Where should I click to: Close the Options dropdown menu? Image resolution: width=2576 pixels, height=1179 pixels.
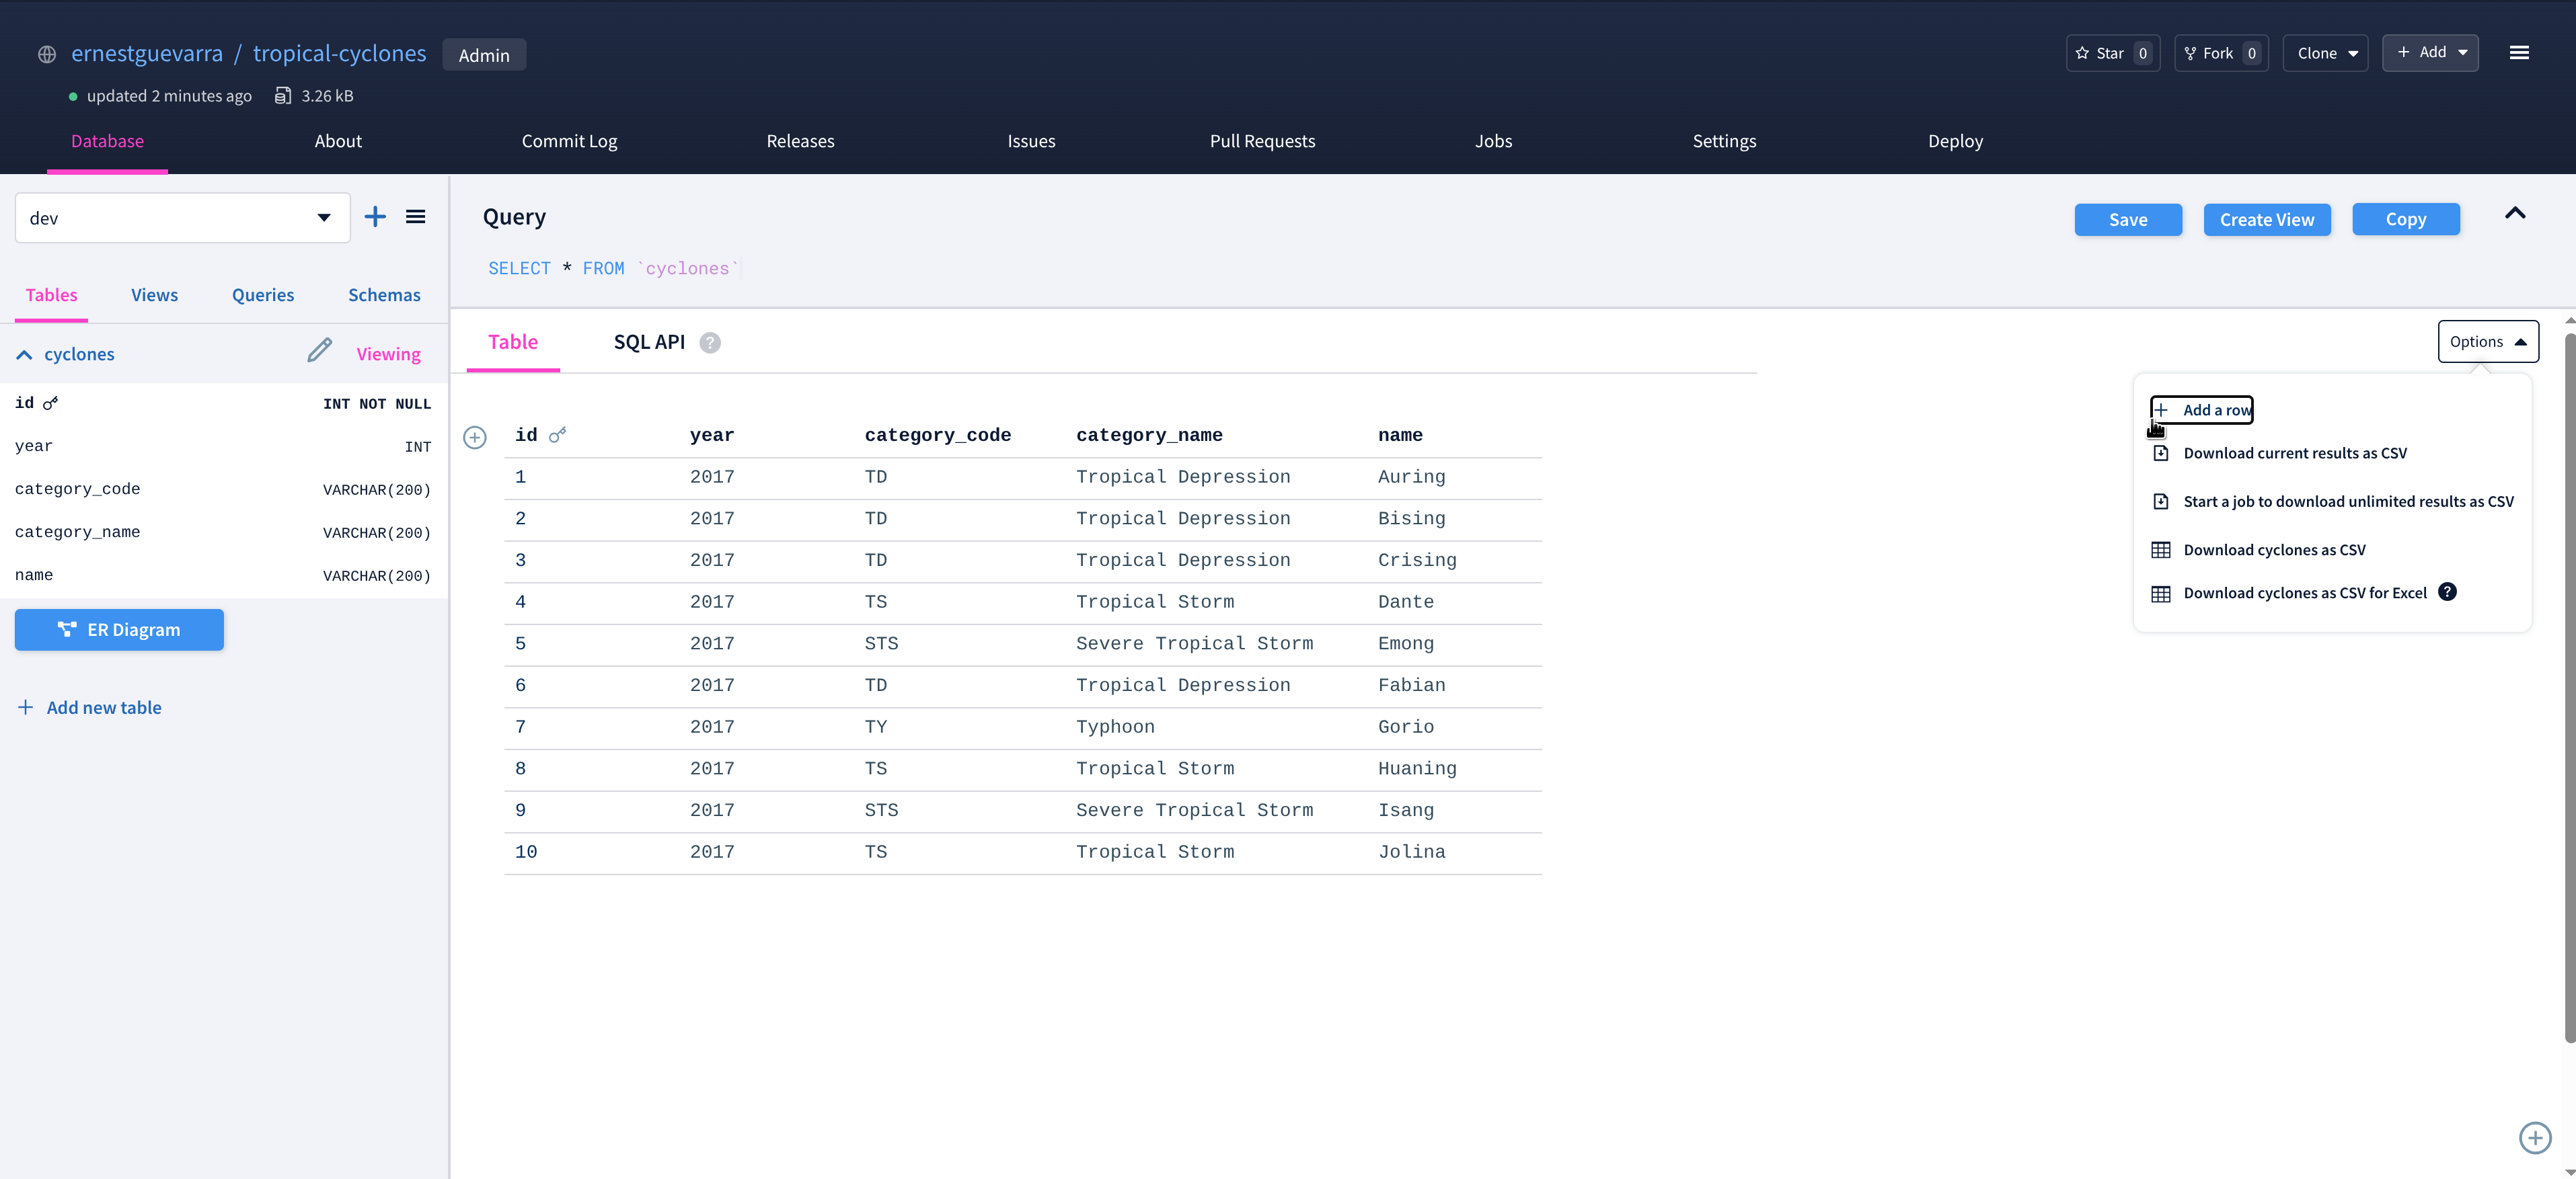tap(2487, 341)
